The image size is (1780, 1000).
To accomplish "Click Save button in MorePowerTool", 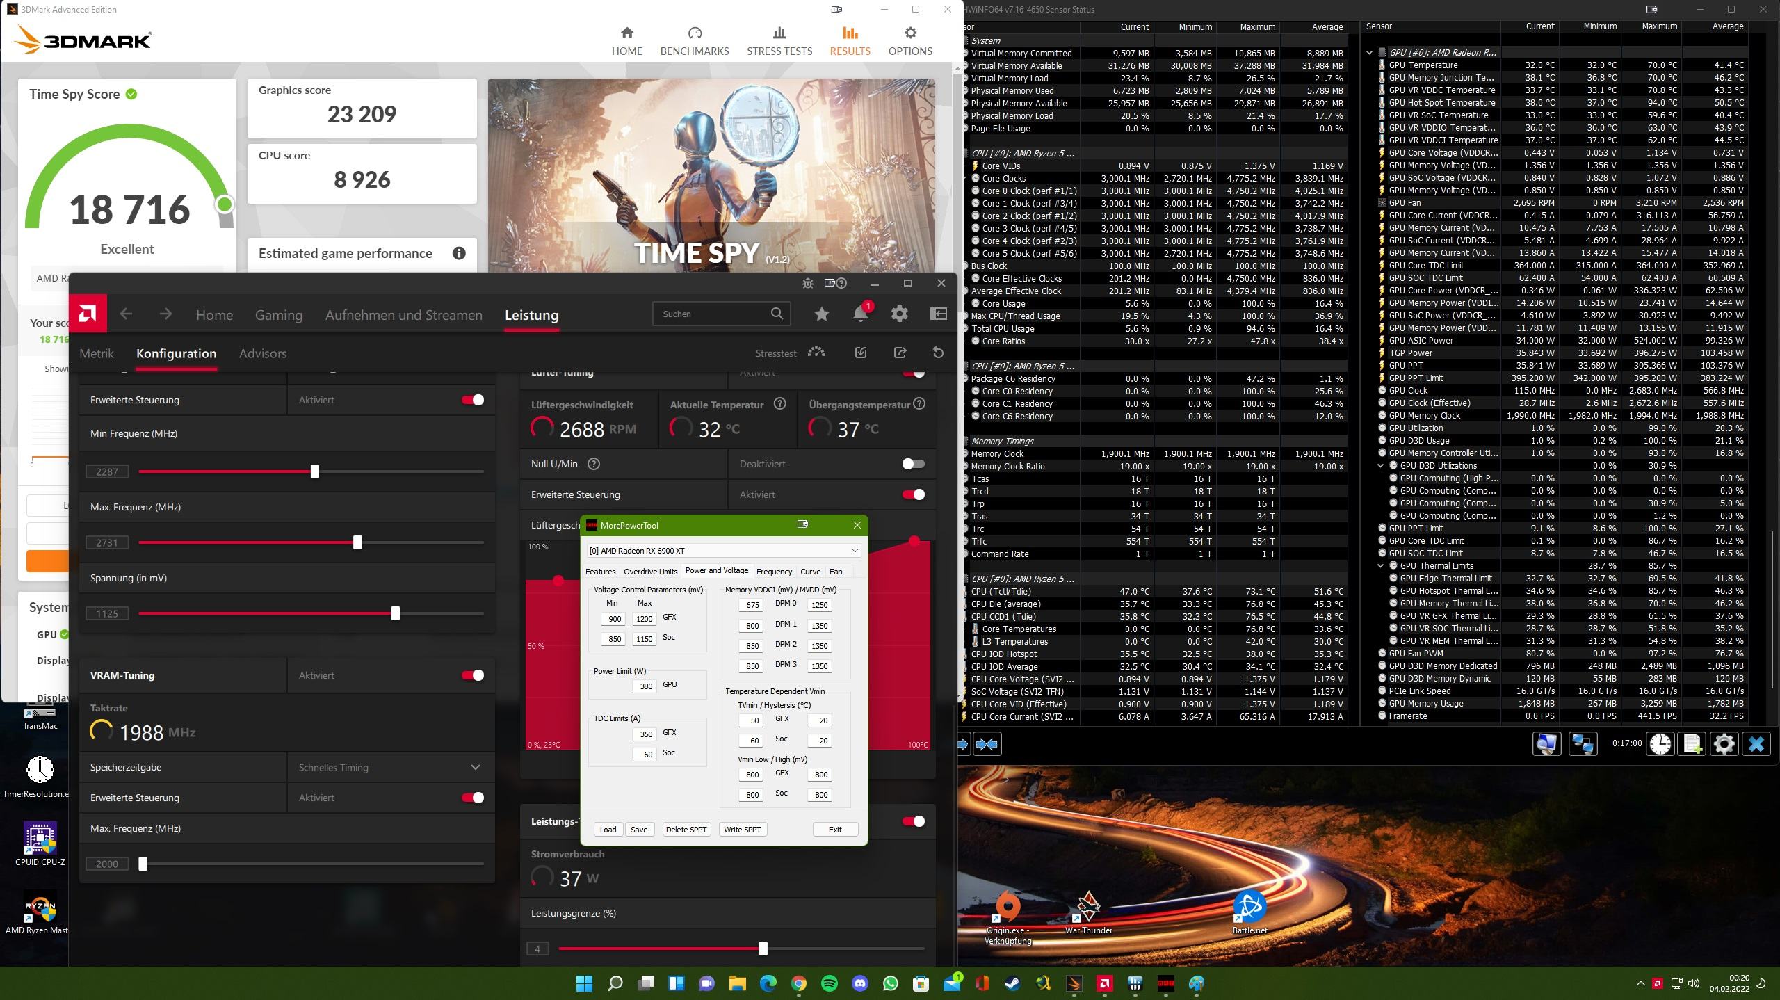I will (639, 829).
